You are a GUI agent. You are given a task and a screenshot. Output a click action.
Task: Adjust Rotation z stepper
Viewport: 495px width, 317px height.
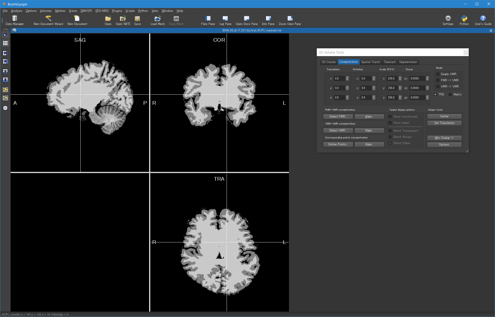[x=374, y=98]
